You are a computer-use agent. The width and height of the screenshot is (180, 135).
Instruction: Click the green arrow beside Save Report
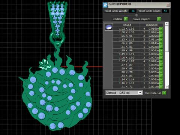point(159,19)
